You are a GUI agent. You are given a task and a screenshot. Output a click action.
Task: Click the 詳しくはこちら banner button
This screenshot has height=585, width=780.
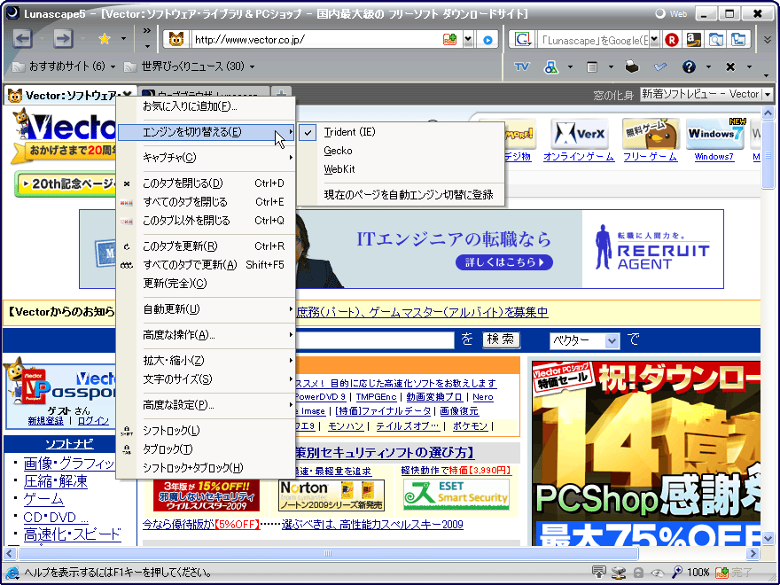coord(504,262)
